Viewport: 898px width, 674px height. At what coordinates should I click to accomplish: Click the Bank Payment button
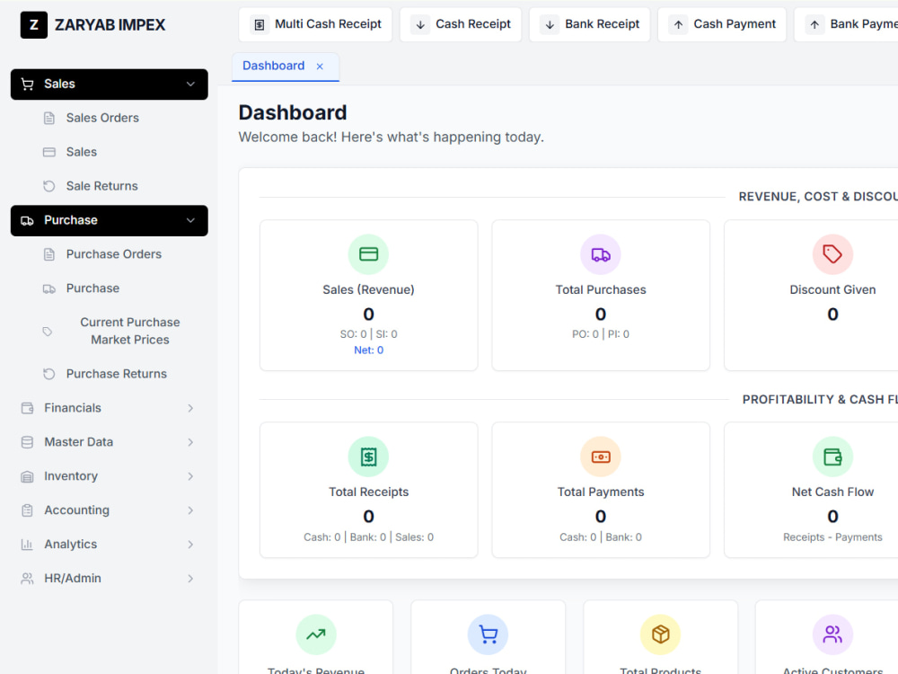coord(848,24)
